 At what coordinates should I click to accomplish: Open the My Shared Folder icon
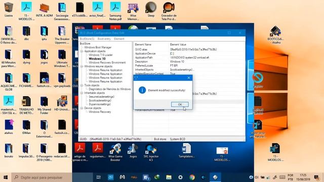tap(44, 105)
